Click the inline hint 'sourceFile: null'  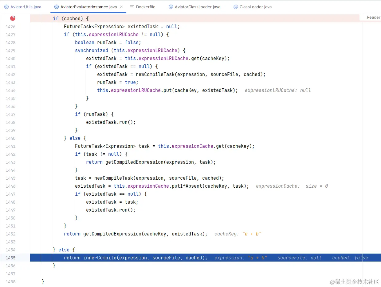coord(300,258)
